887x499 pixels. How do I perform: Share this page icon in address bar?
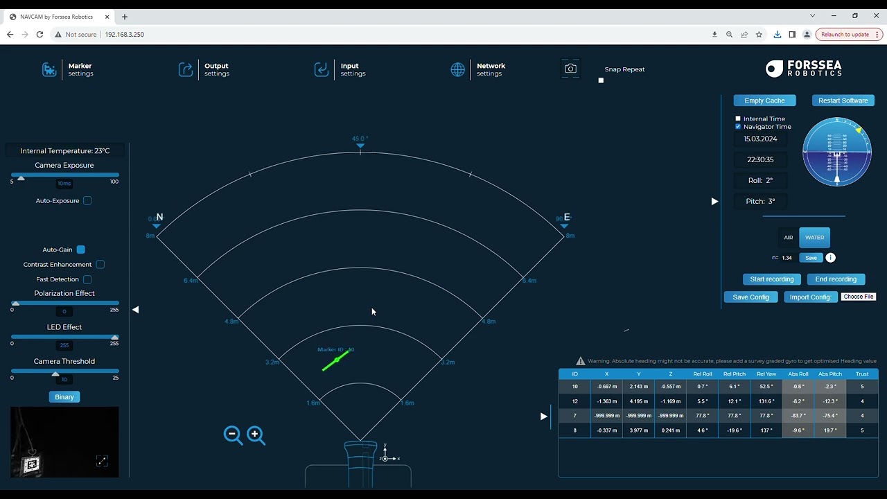click(x=744, y=35)
